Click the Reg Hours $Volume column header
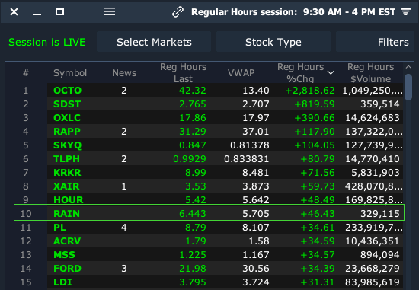This screenshot has width=419, height=290. click(x=371, y=72)
